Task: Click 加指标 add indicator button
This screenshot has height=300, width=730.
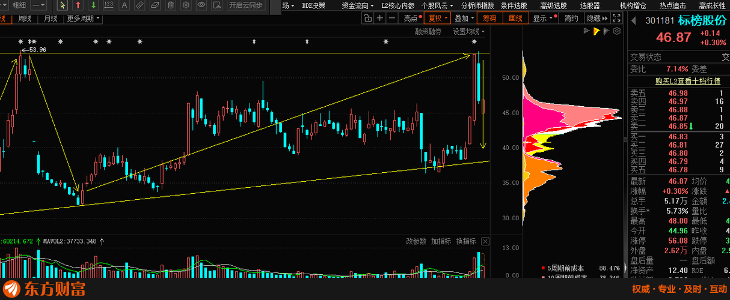Action: 441,241
